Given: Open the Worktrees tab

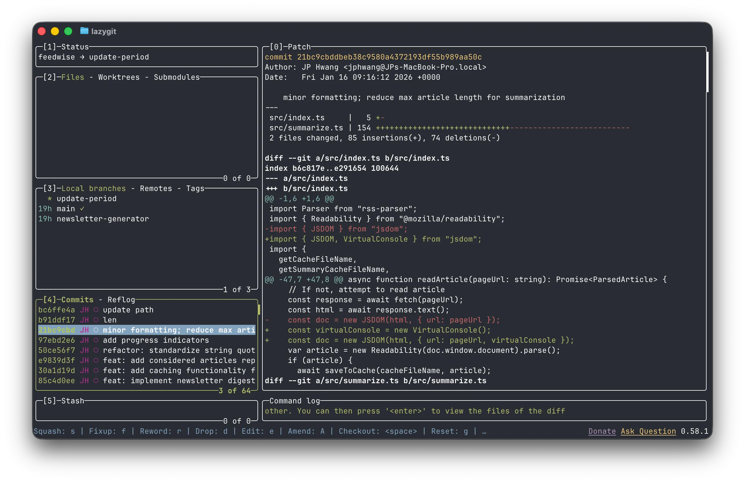Looking at the screenshot, I should (x=119, y=77).
